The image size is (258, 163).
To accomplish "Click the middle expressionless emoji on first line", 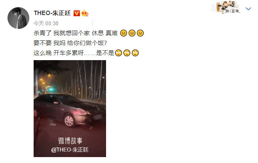I will 132,33.
